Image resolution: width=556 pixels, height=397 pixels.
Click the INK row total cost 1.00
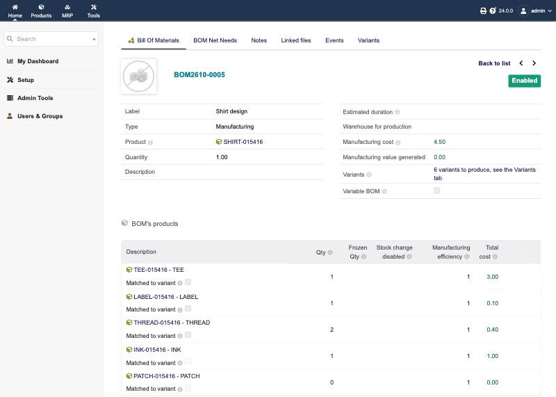(x=492, y=356)
